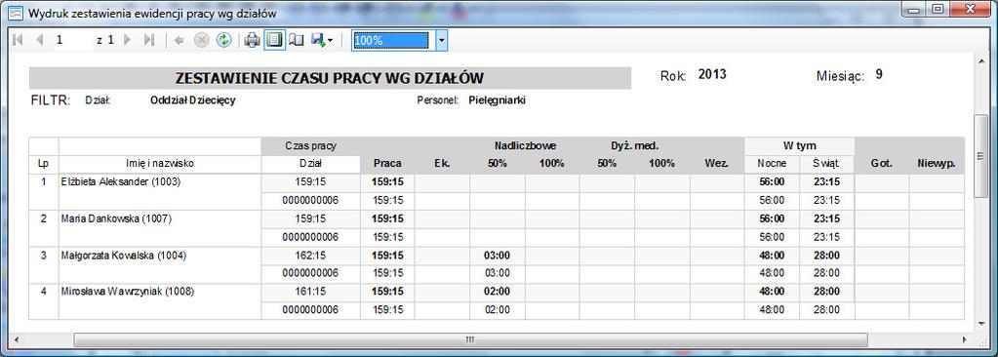Click the bold 02:00 overtime cell

(x=498, y=292)
